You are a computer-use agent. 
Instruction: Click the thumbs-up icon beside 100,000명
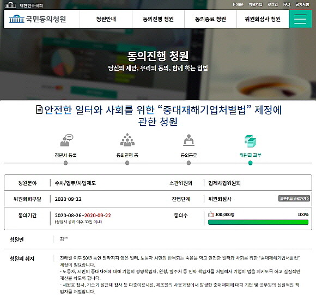pyautogui.click(x=211, y=214)
